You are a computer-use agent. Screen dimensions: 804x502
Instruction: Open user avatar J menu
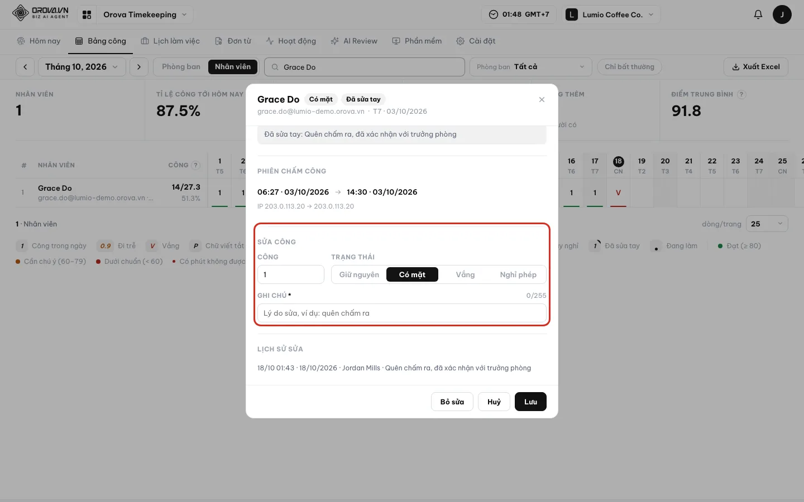click(x=782, y=15)
